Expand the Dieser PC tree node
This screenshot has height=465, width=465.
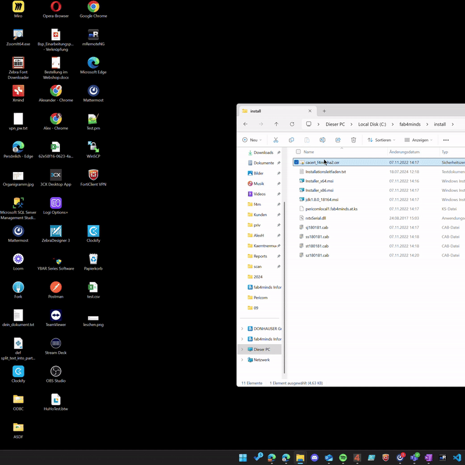(242, 349)
